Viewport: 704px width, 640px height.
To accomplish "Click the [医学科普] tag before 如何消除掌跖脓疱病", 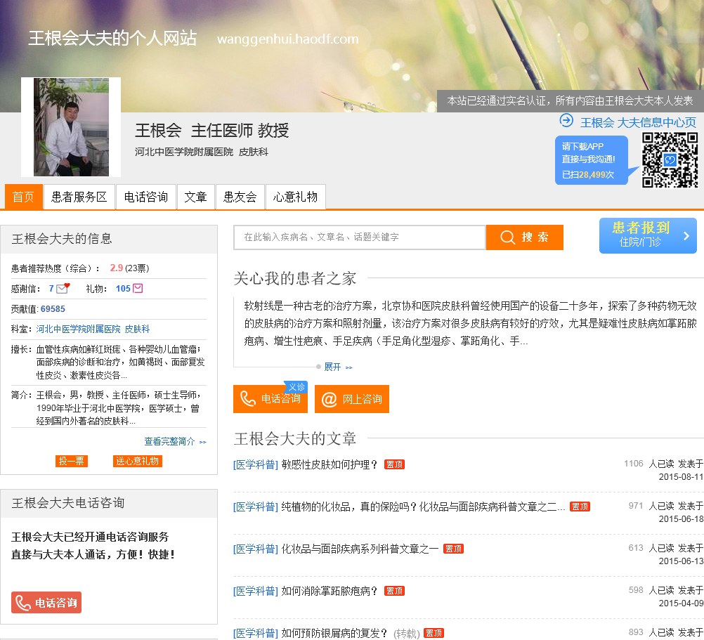I will (256, 591).
